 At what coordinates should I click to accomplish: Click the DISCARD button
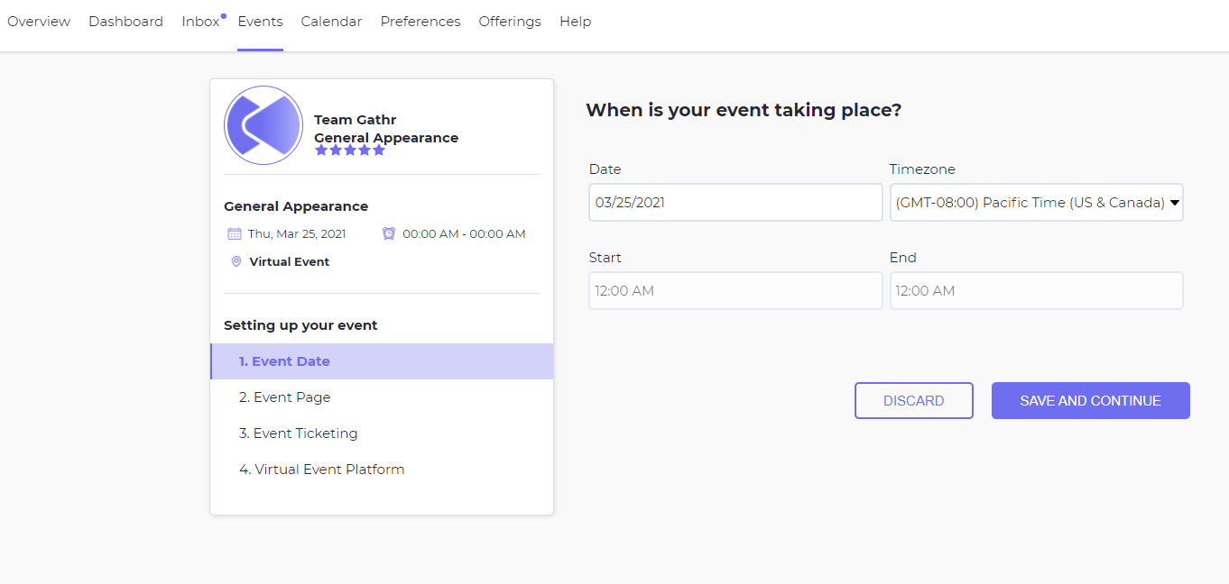point(914,401)
